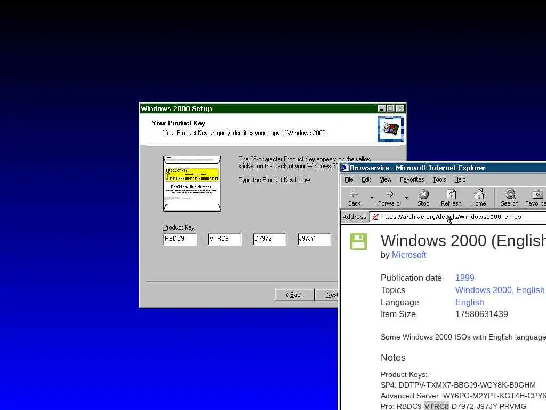Click the Back button in Windows 2000 Setup
Screen dimensions: 546x410
294,295
